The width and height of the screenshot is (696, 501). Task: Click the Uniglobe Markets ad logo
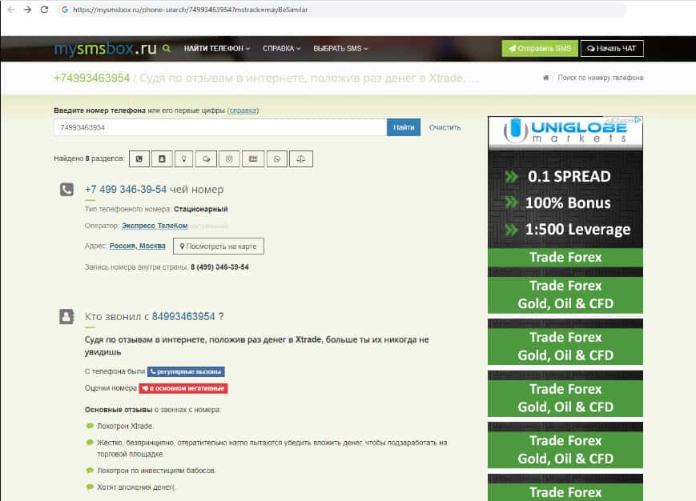[565, 132]
